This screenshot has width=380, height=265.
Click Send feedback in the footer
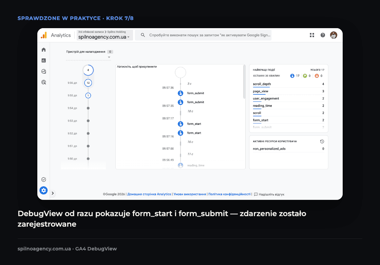point(269,194)
